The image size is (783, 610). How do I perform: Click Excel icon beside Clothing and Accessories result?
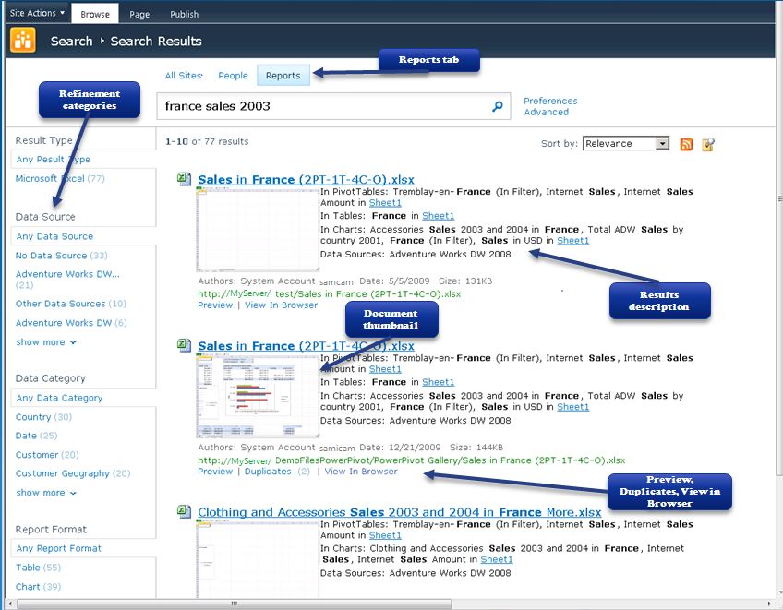coord(185,511)
